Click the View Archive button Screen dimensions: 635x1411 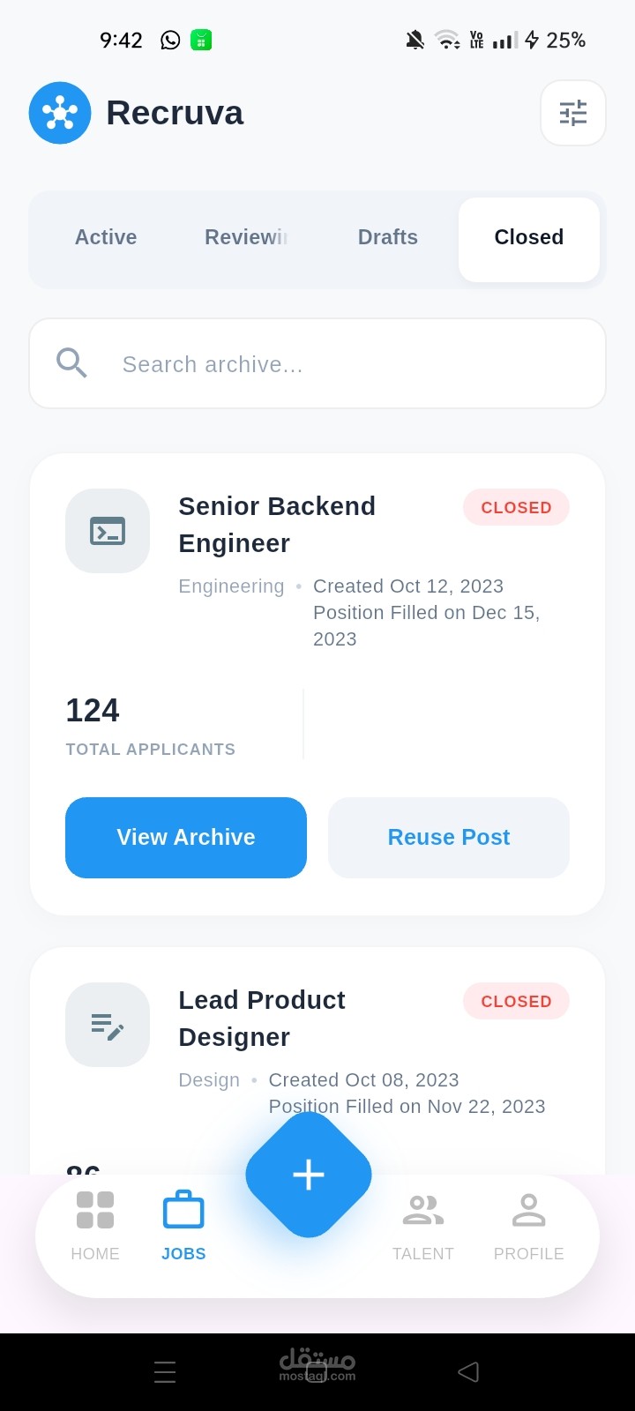pyautogui.click(x=186, y=837)
